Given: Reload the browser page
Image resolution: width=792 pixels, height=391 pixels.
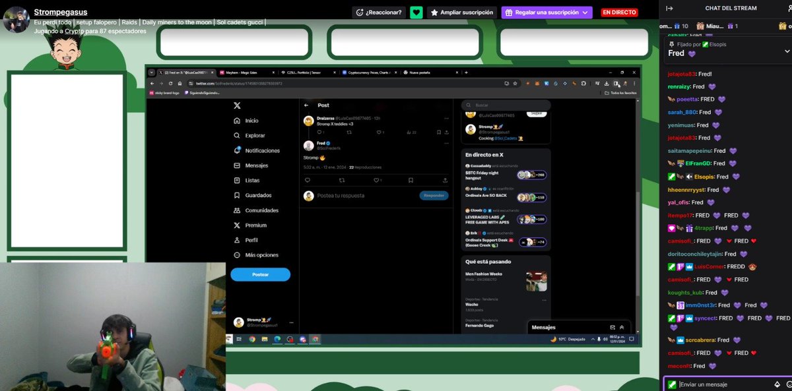Looking at the screenshot, I should pyautogui.click(x=171, y=84).
